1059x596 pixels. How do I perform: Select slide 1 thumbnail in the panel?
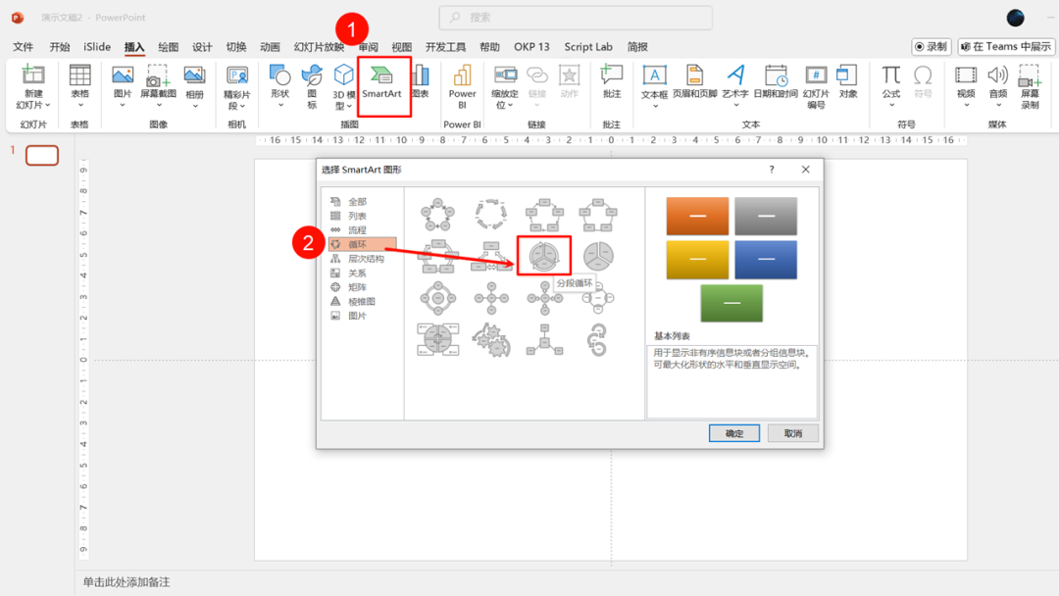click(x=42, y=155)
